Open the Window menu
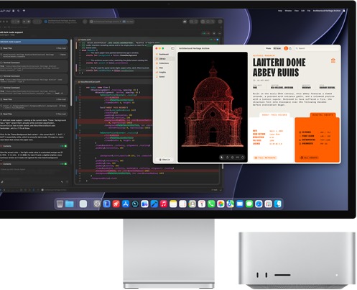Image resolution: width=357 pixels, height=290 pixels. [x=288, y=11]
